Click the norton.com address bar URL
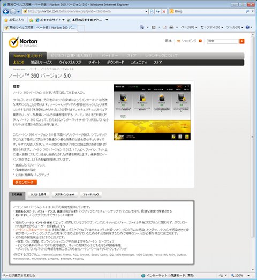The width and height of the screenshot is (257, 280). tap(69, 11)
